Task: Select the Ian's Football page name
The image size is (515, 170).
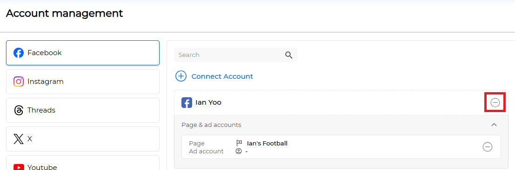Action: tap(267, 143)
